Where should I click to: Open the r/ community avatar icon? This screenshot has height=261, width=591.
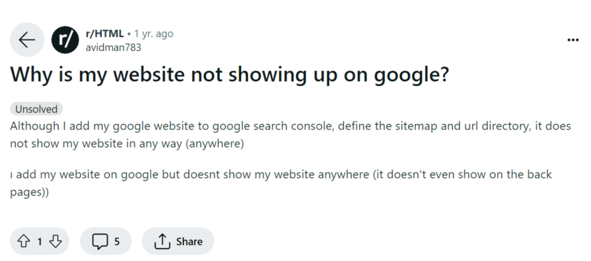click(x=65, y=40)
